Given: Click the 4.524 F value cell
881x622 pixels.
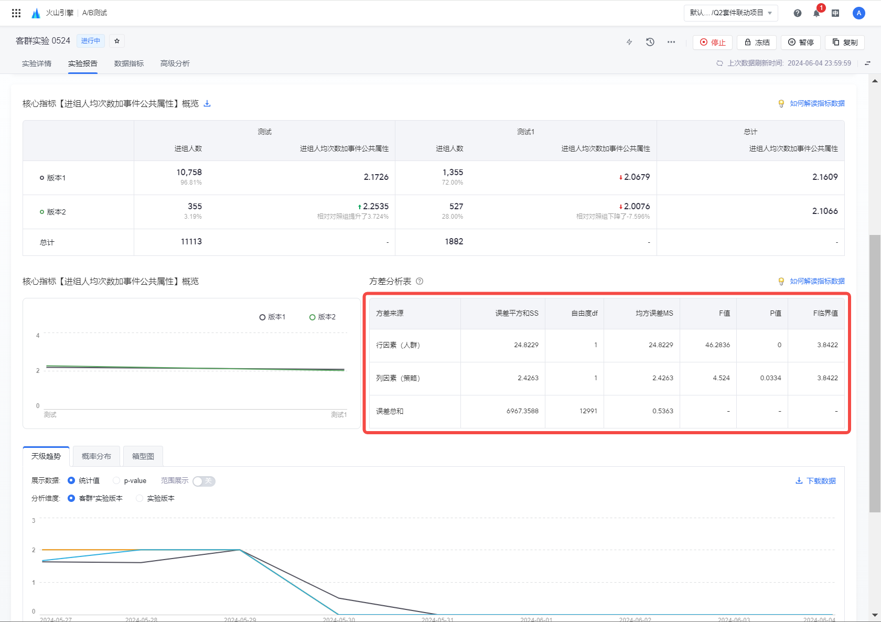Looking at the screenshot, I should (x=721, y=378).
